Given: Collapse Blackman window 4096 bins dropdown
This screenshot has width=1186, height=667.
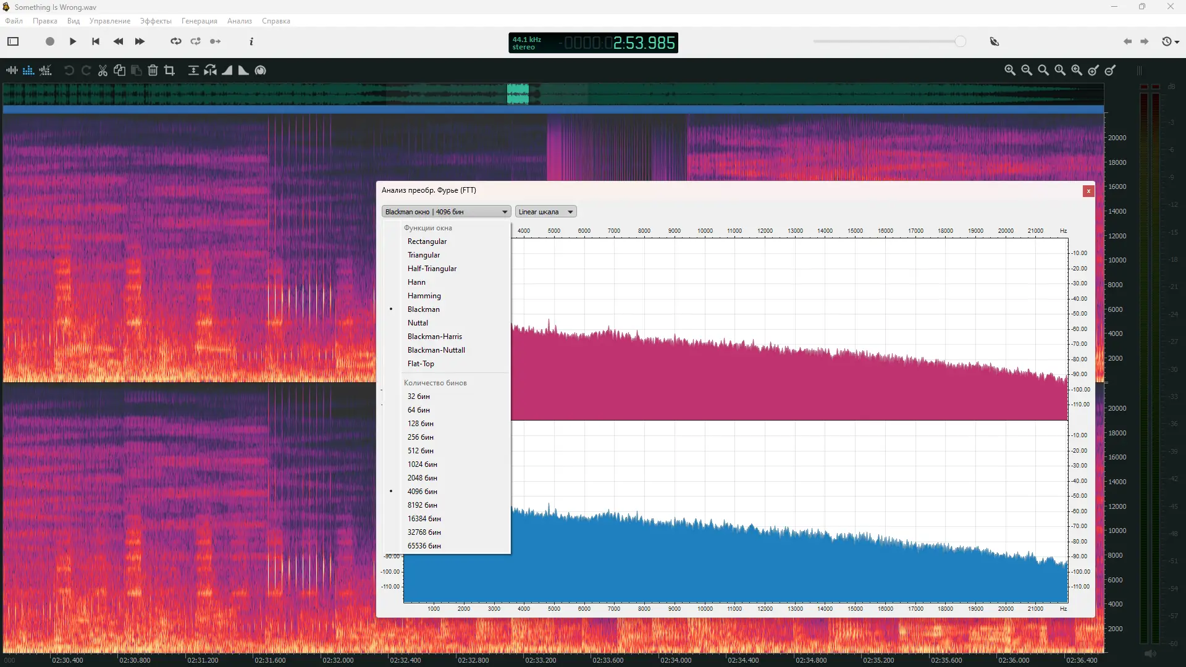Looking at the screenshot, I should point(446,212).
